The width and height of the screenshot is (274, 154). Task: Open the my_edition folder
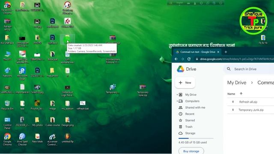[x=68, y=105]
